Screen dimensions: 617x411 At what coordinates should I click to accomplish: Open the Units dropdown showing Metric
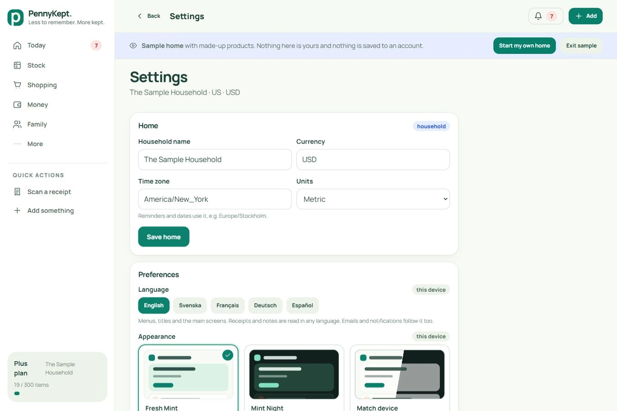point(373,199)
